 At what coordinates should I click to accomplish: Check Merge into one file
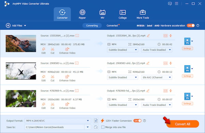103,127
